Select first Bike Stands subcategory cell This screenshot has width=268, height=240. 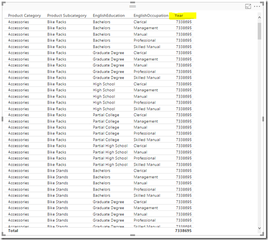57,171
